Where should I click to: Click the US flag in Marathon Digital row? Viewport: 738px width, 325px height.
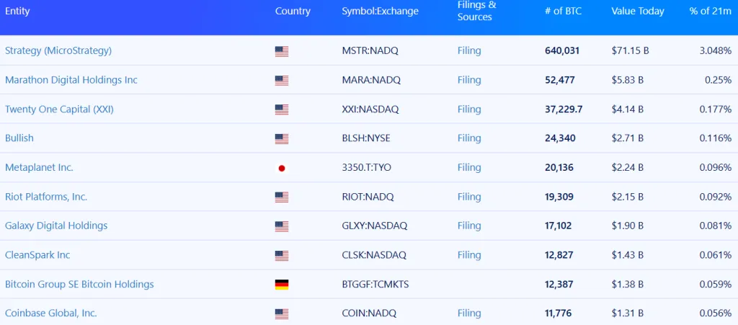(281, 81)
